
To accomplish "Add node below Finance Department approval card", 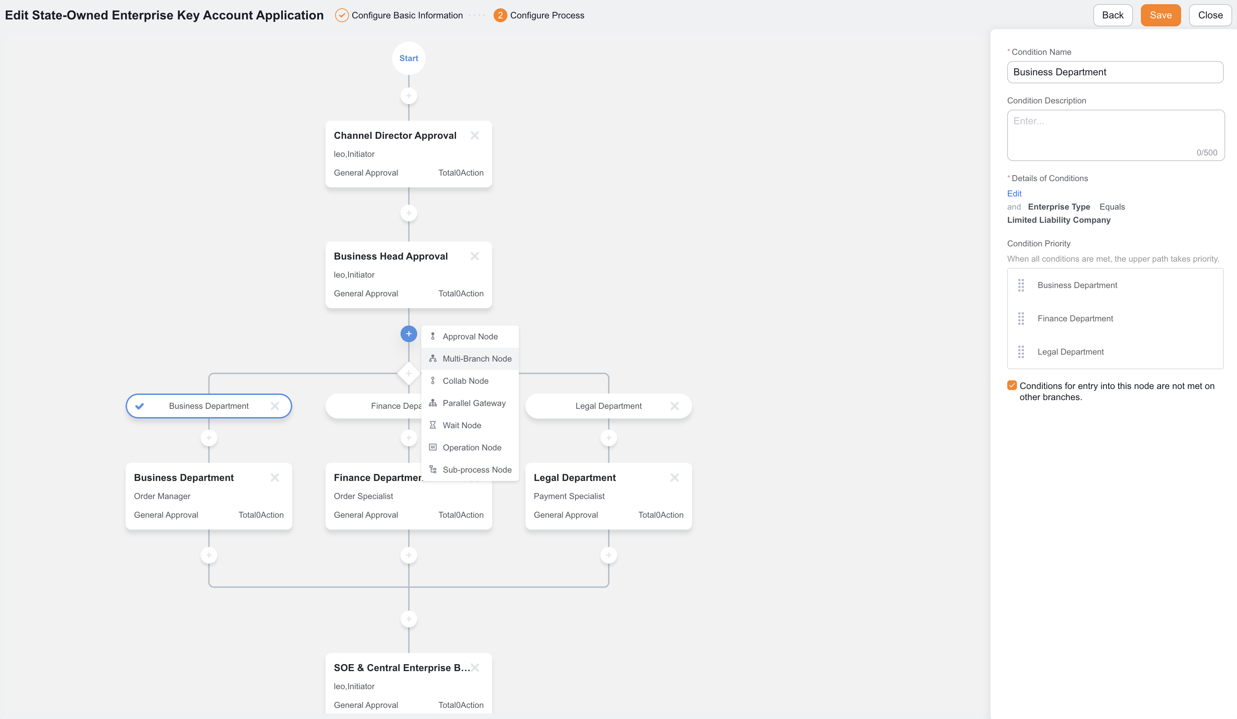I will click(409, 555).
